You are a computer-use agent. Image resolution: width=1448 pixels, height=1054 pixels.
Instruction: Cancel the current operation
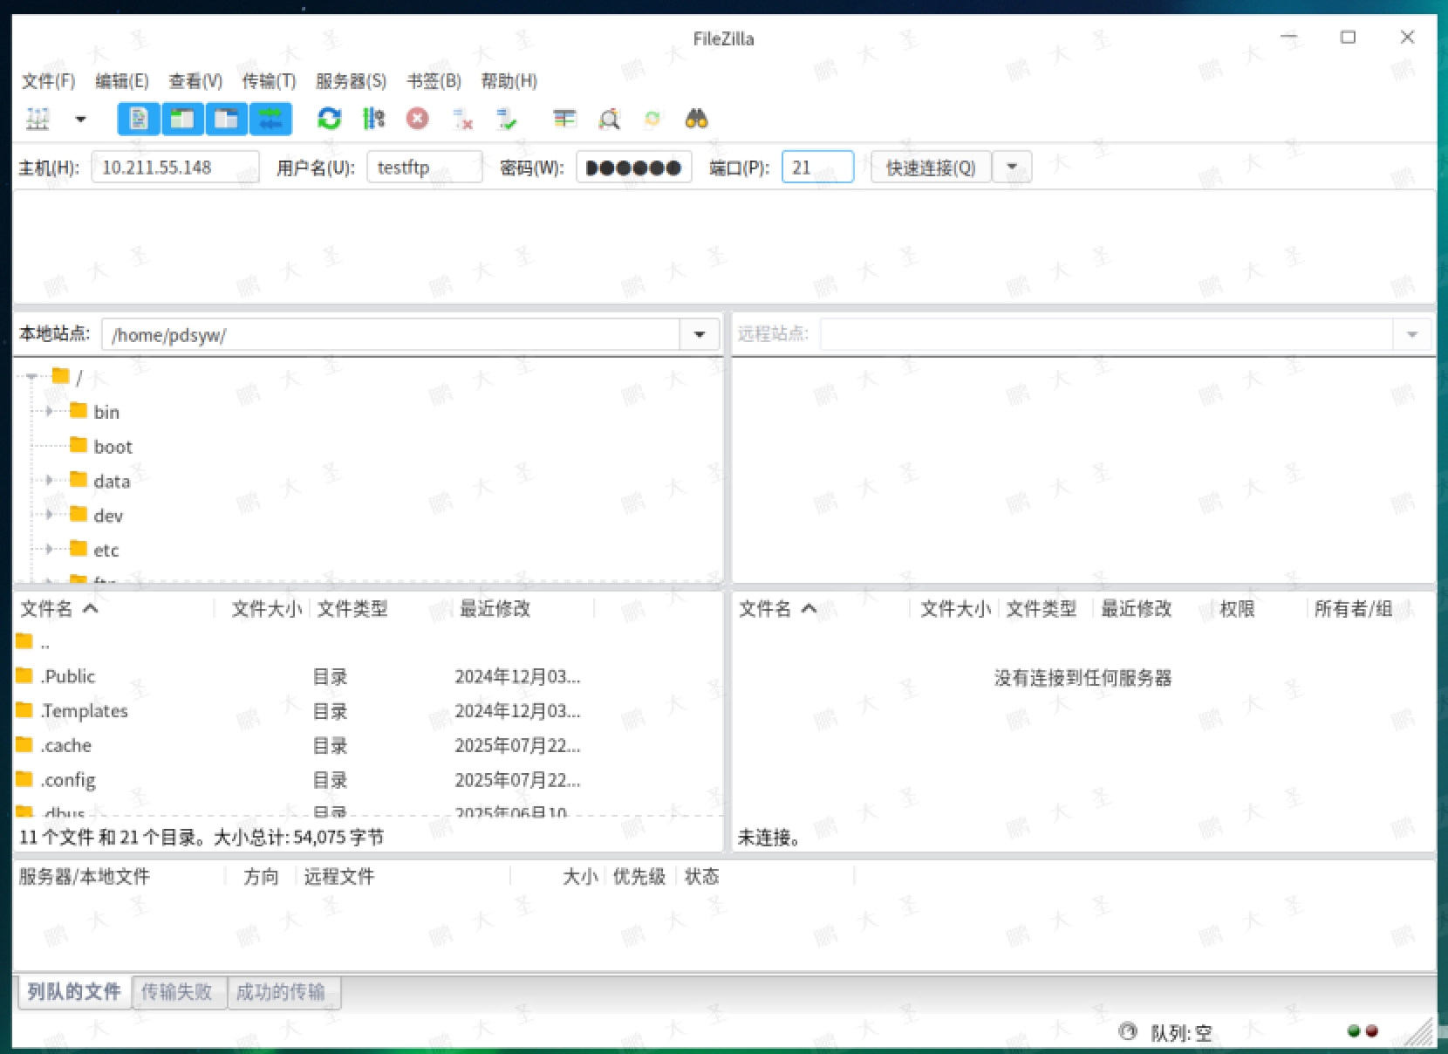click(x=417, y=119)
